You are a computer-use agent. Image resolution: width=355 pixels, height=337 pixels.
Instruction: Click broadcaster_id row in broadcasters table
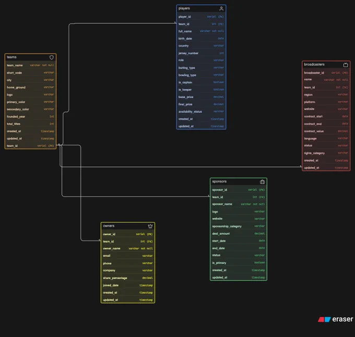pos(326,73)
